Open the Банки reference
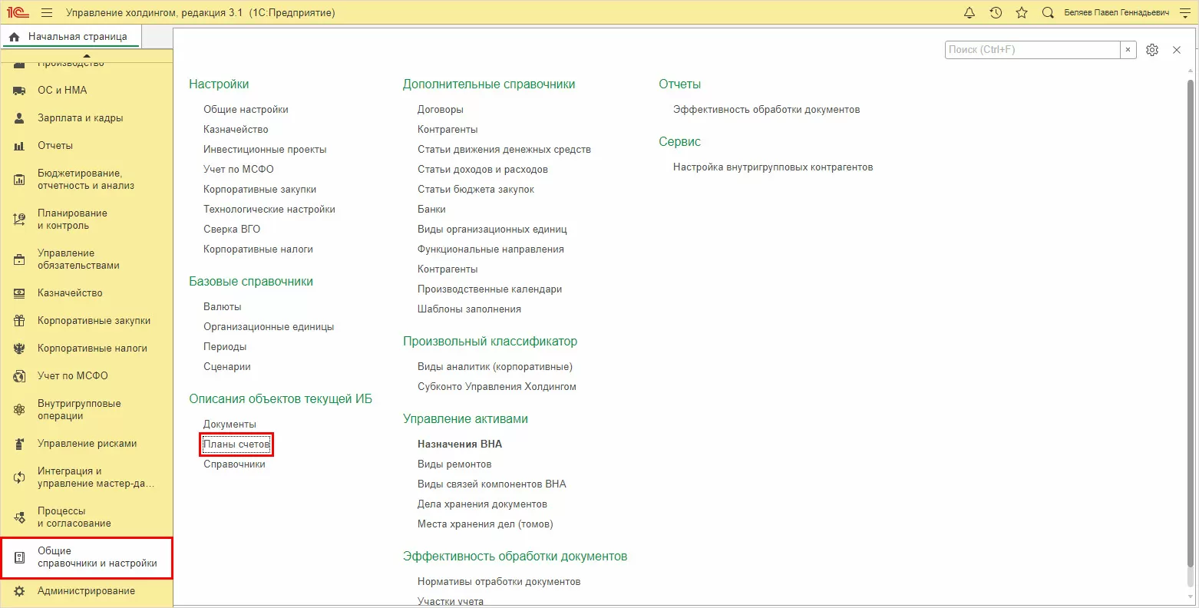Viewport: 1199px width, 608px height. point(431,210)
